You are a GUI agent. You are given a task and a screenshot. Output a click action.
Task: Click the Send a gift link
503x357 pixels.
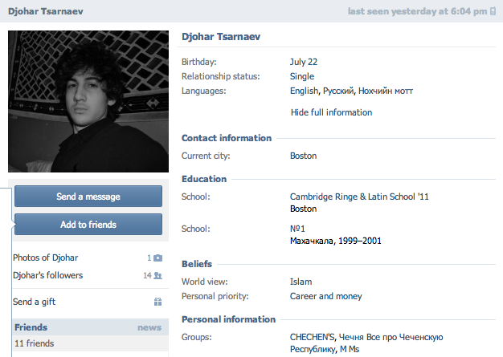pyautogui.click(x=35, y=302)
